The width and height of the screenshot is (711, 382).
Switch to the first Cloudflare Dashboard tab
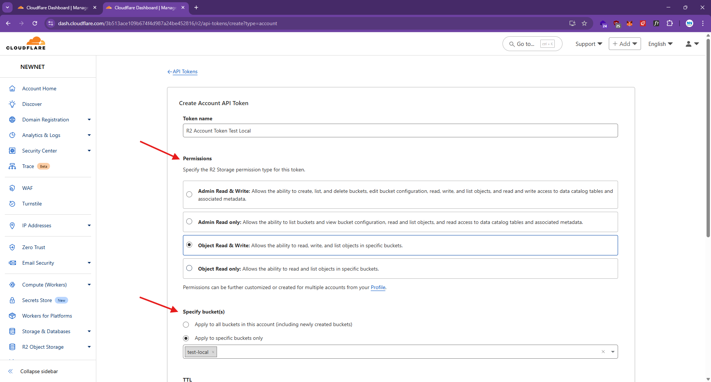tap(57, 7)
